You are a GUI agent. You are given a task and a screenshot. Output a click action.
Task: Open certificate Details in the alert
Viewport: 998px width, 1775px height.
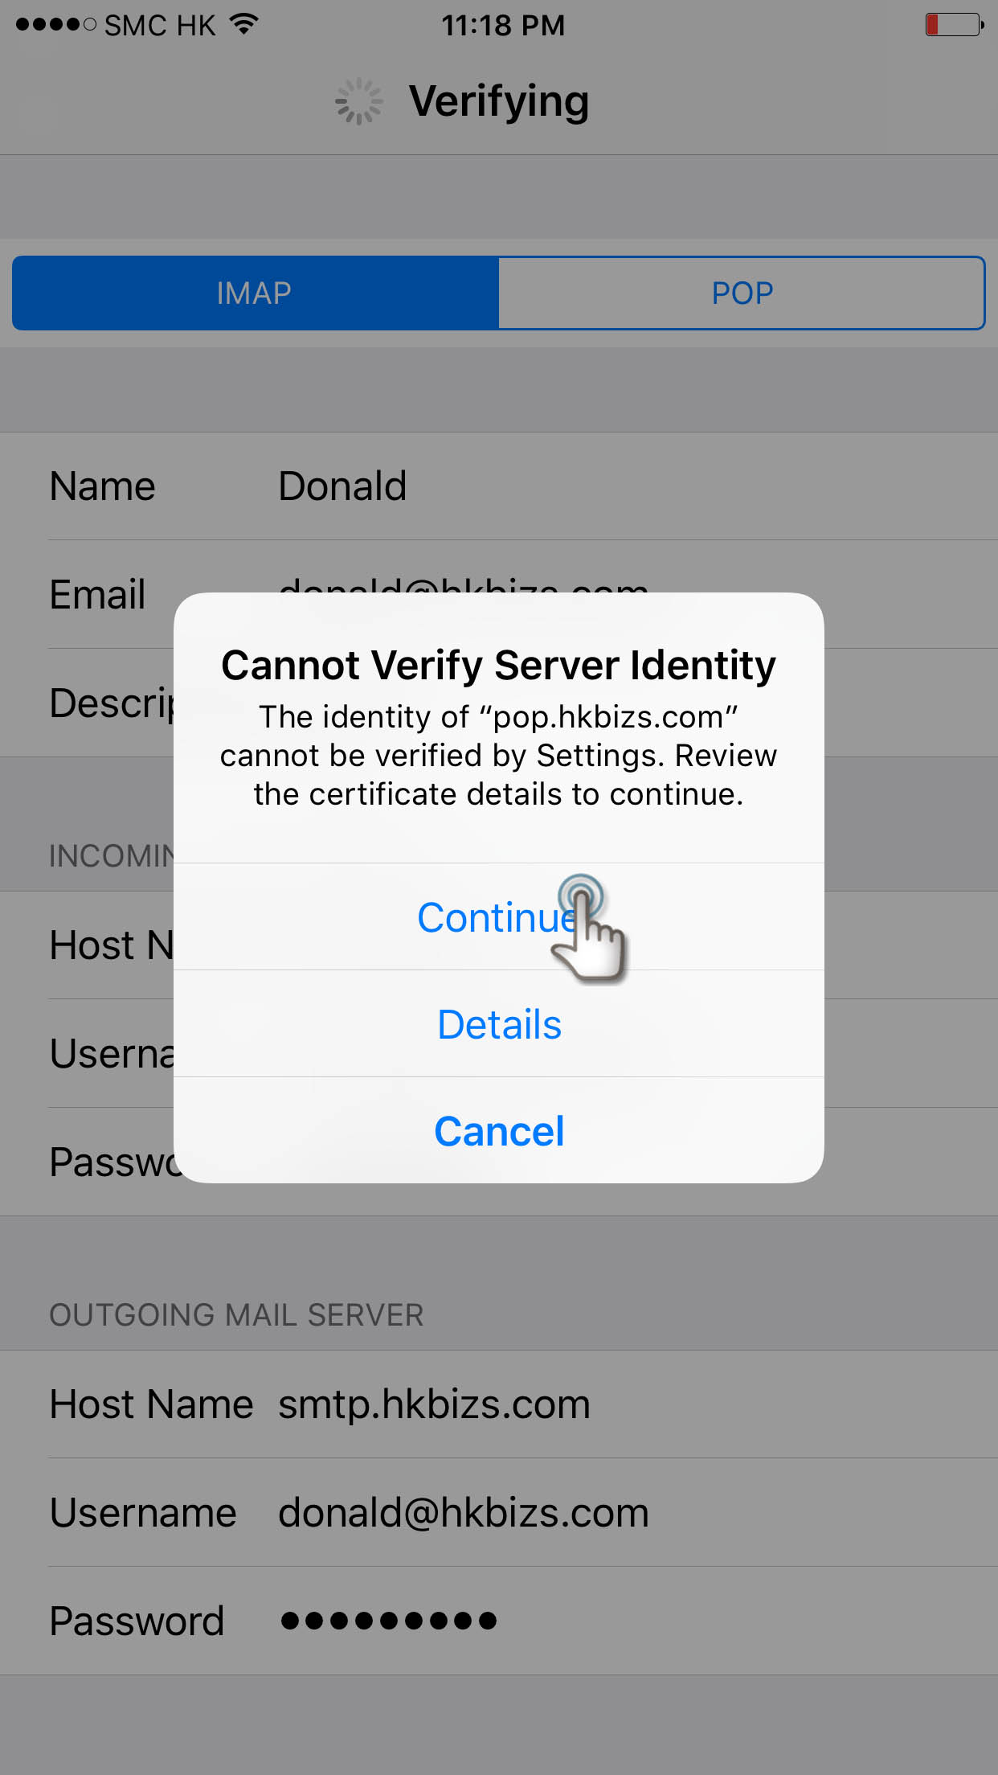tap(498, 1023)
